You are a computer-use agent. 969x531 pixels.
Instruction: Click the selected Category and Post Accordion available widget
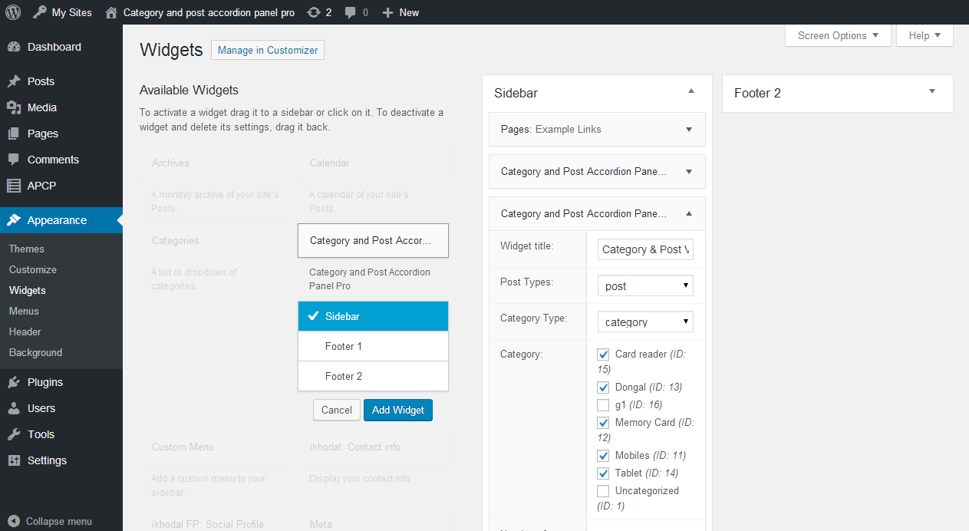coord(373,240)
